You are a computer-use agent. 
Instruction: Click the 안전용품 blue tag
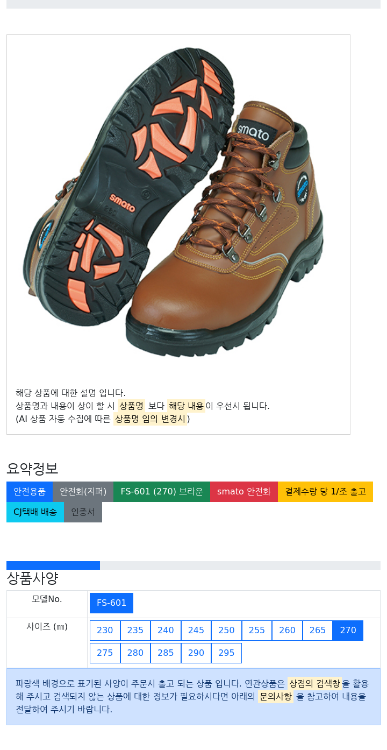pyautogui.click(x=30, y=492)
